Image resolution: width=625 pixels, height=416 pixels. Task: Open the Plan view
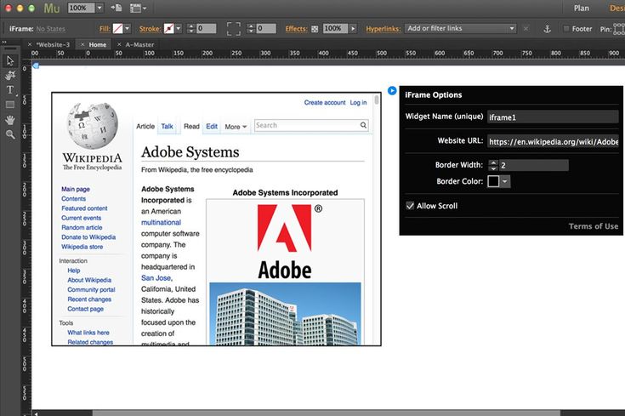tap(582, 8)
